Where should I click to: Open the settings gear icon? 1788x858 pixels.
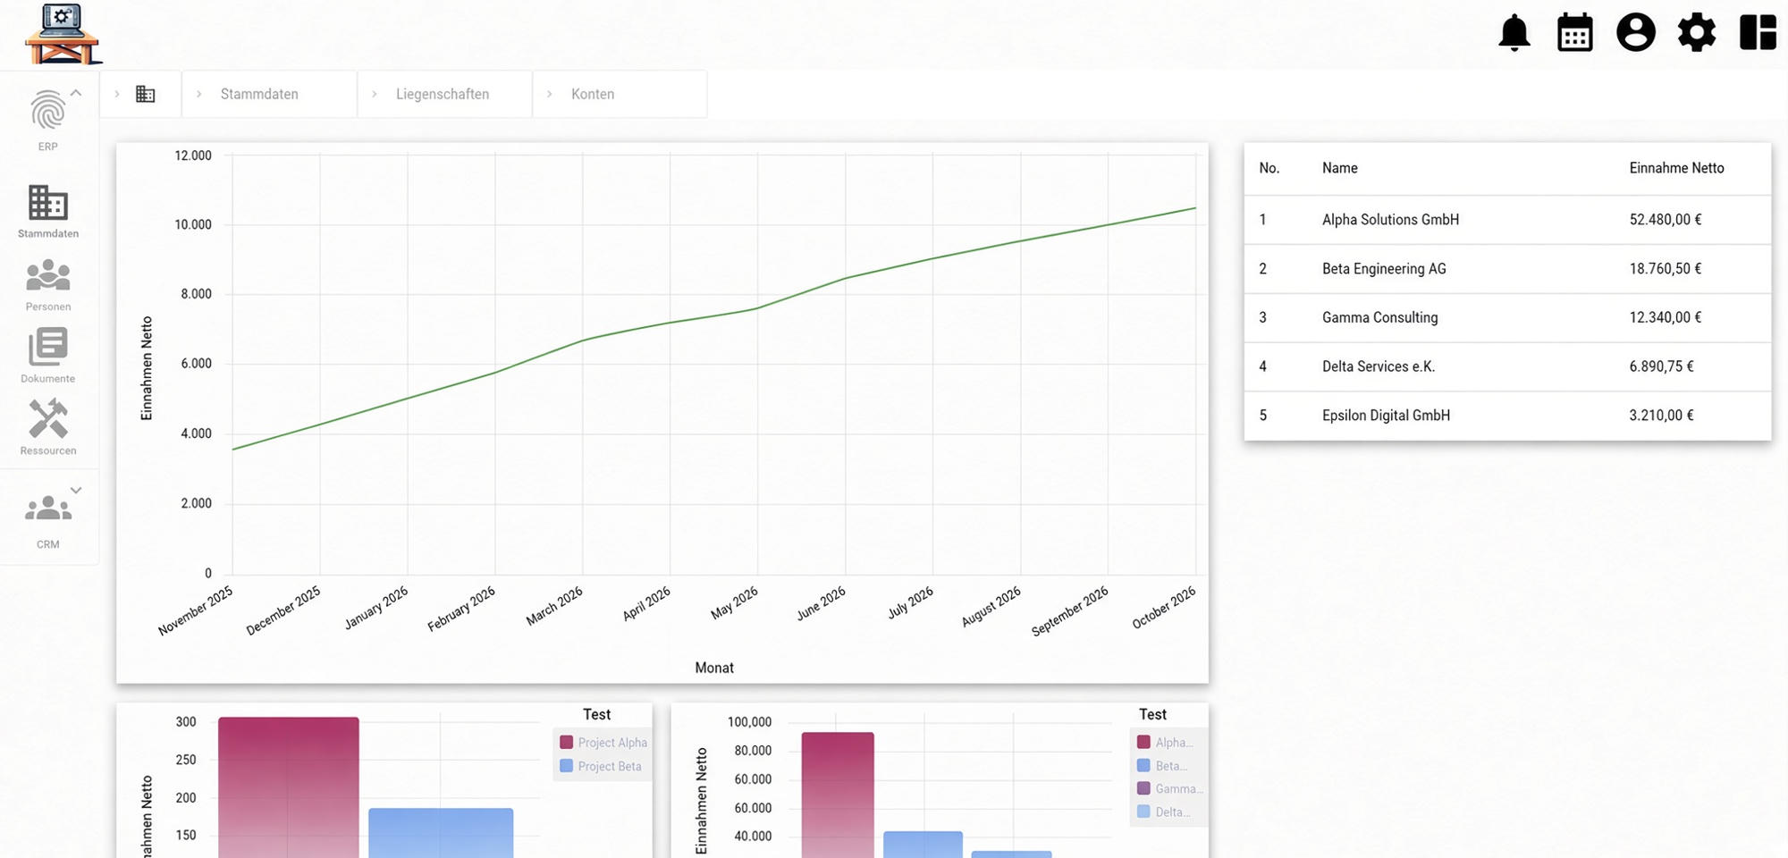(x=1697, y=33)
